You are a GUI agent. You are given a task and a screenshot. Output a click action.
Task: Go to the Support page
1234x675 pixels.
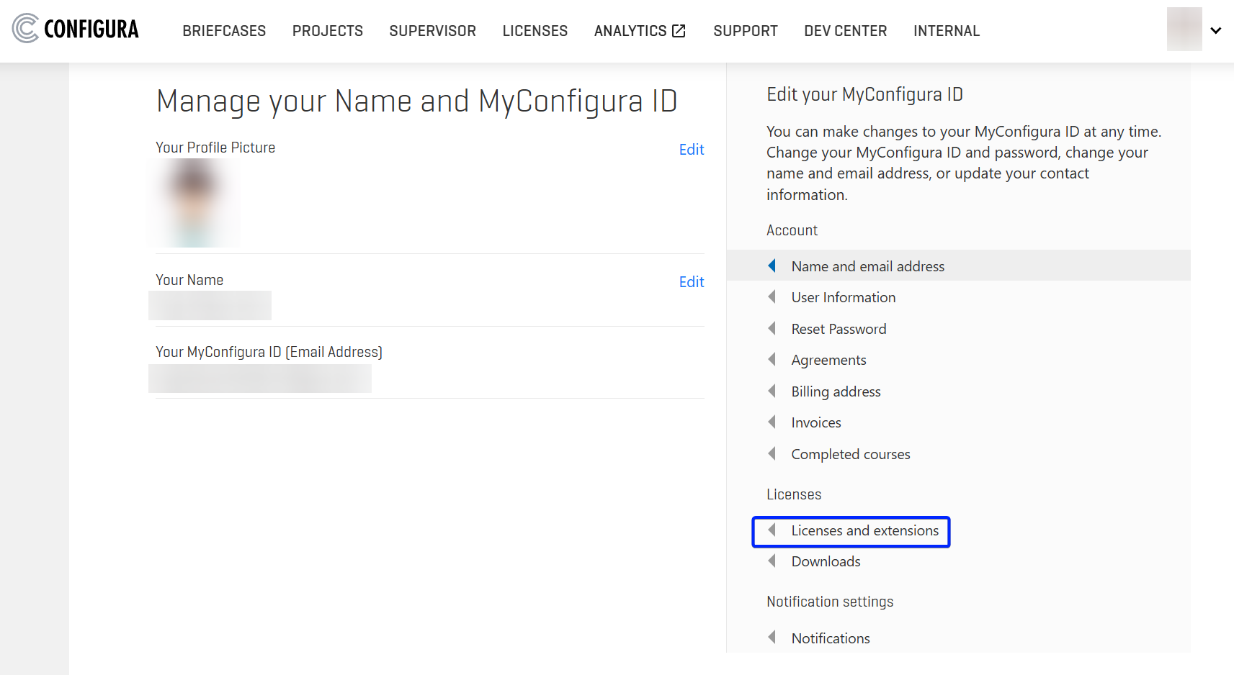coord(746,31)
